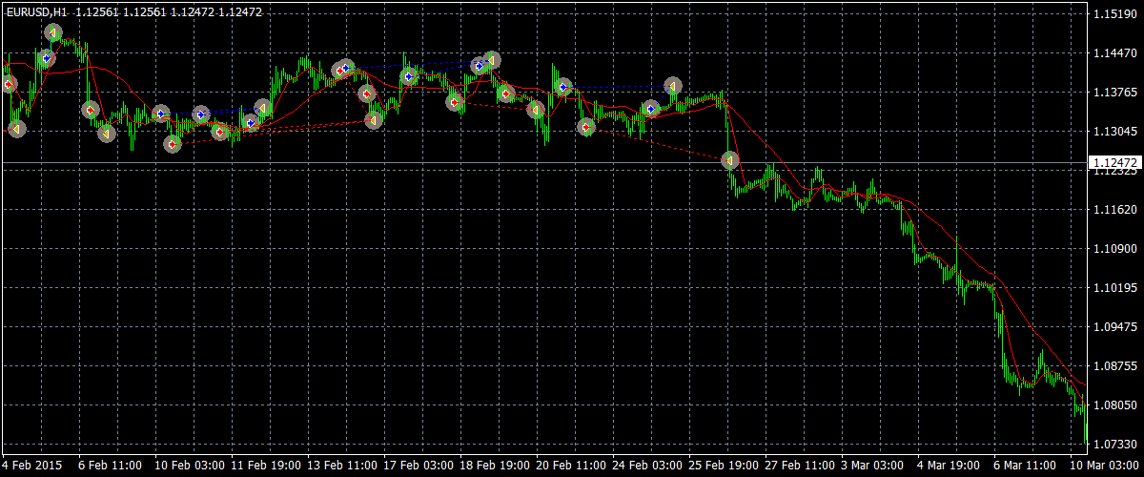Click the 1.09475 price scale label

(x=1115, y=326)
